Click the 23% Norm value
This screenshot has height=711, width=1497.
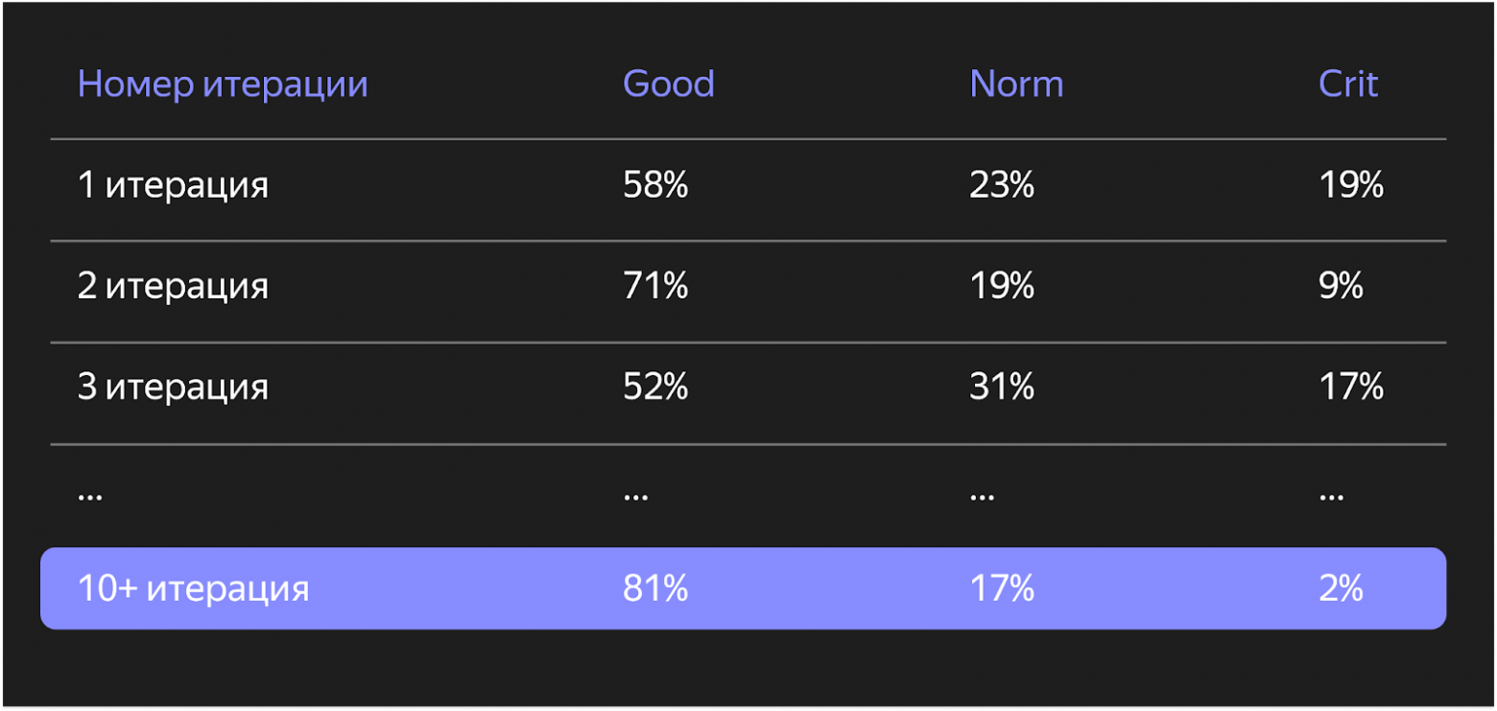pos(1002,185)
